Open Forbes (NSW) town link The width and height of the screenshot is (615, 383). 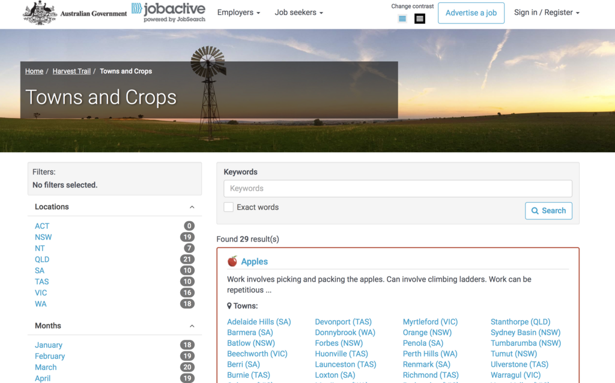[339, 343]
